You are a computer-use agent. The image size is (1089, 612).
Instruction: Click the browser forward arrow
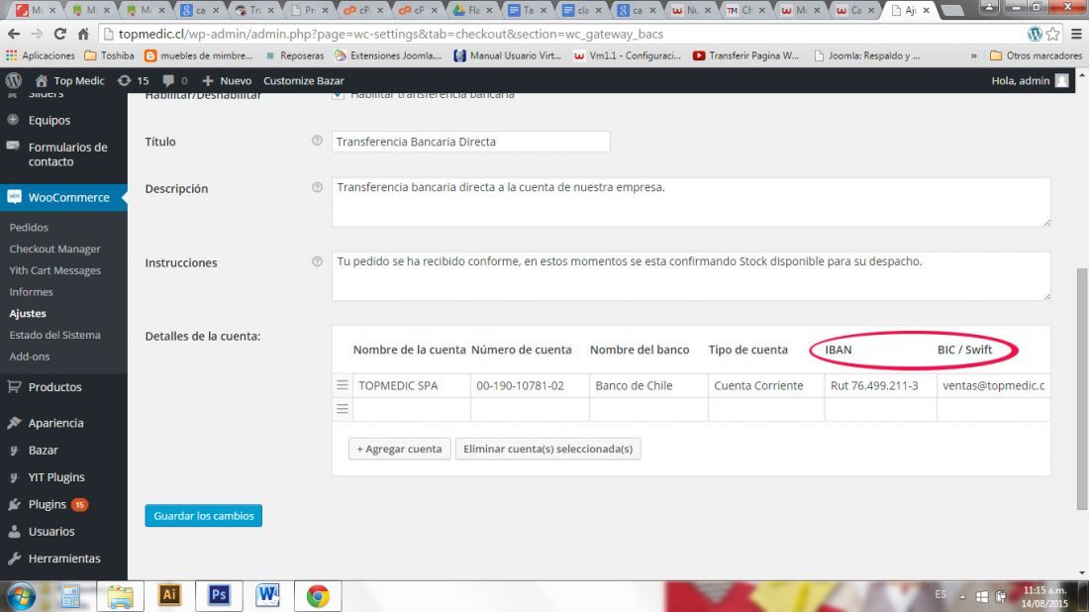click(37, 34)
